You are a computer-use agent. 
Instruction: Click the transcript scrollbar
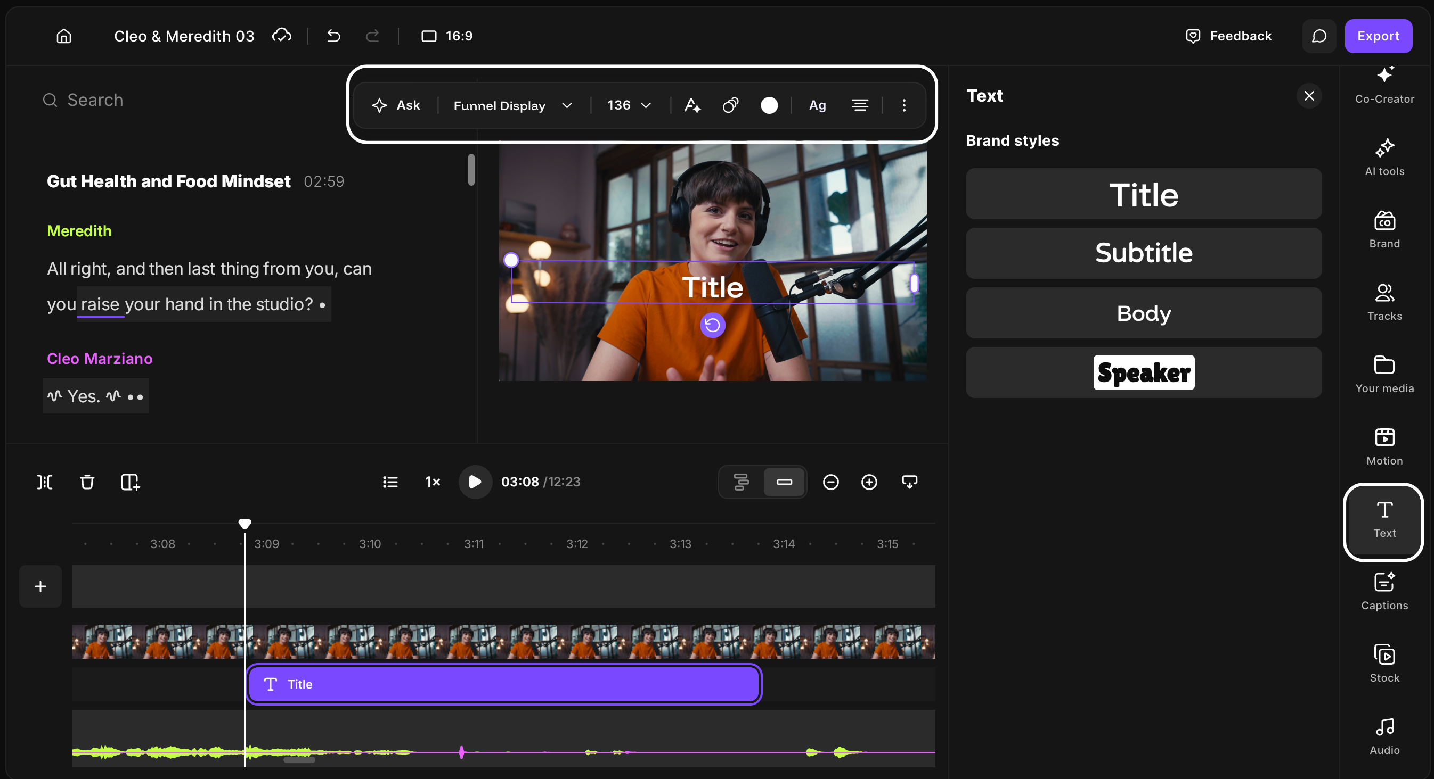coord(471,170)
